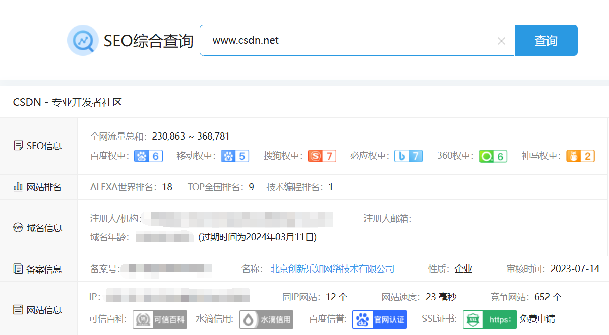The width and height of the screenshot is (609, 335).
Task: Click the 同IP网站 value 12 个
Action: 337,297
